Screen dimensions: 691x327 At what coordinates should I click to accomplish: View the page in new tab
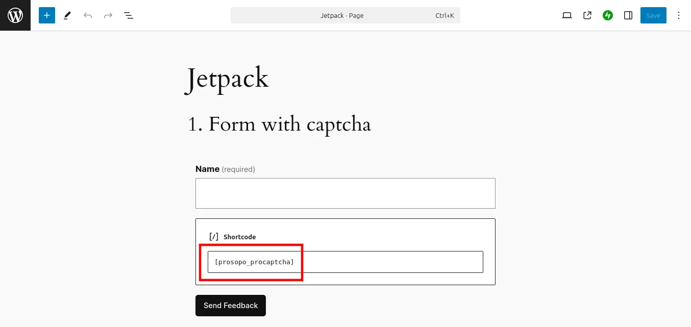[587, 15]
